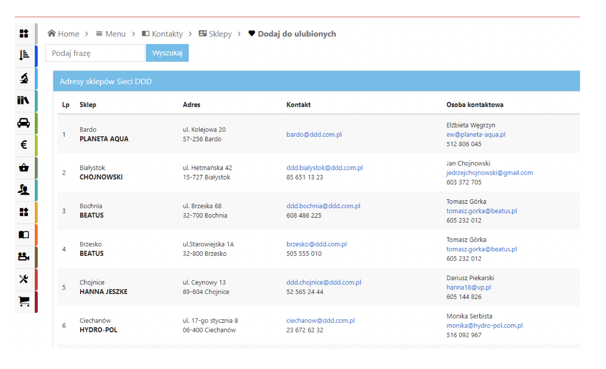Open the video camera sidebar icon
The image size is (606, 369).
pos(24,257)
